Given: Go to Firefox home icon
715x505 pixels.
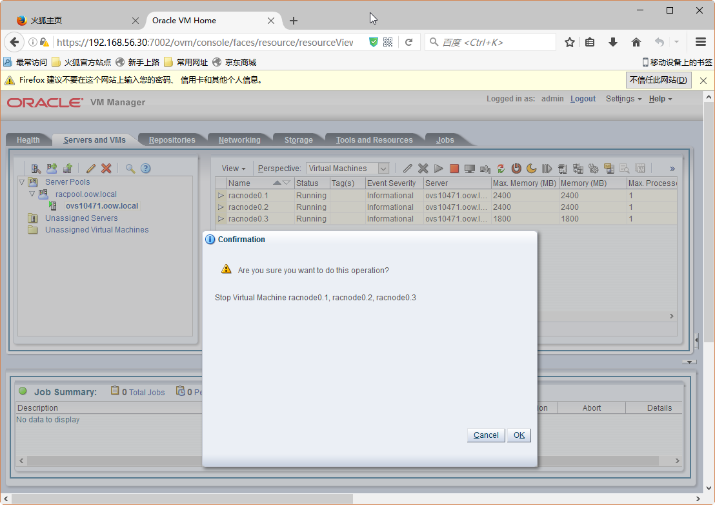Looking at the screenshot, I should (x=636, y=43).
